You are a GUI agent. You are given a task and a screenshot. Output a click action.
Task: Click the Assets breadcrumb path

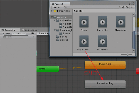(78, 11)
